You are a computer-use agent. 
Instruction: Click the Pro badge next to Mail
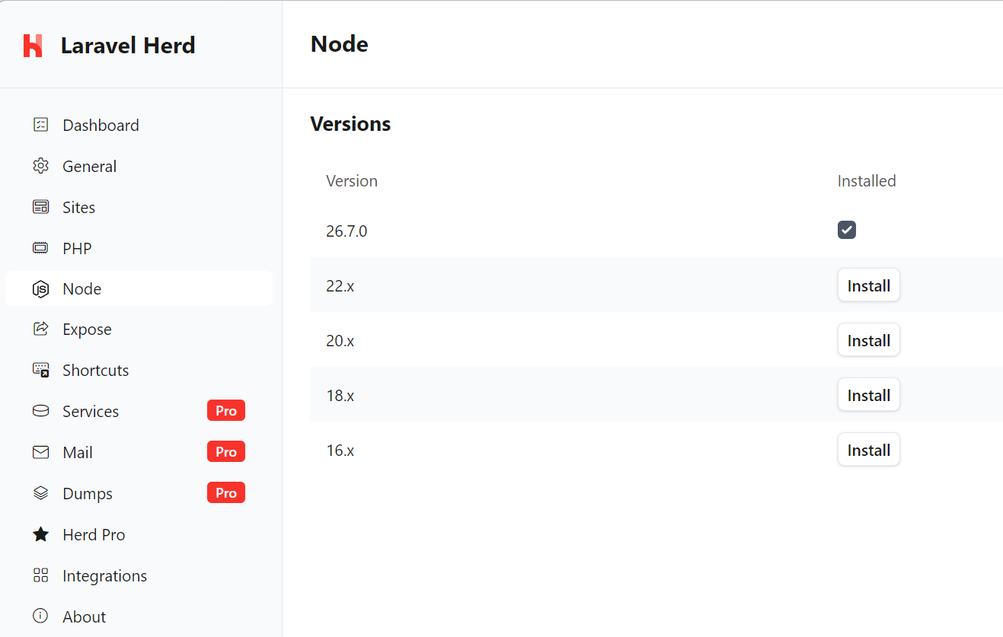tap(226, 452)
